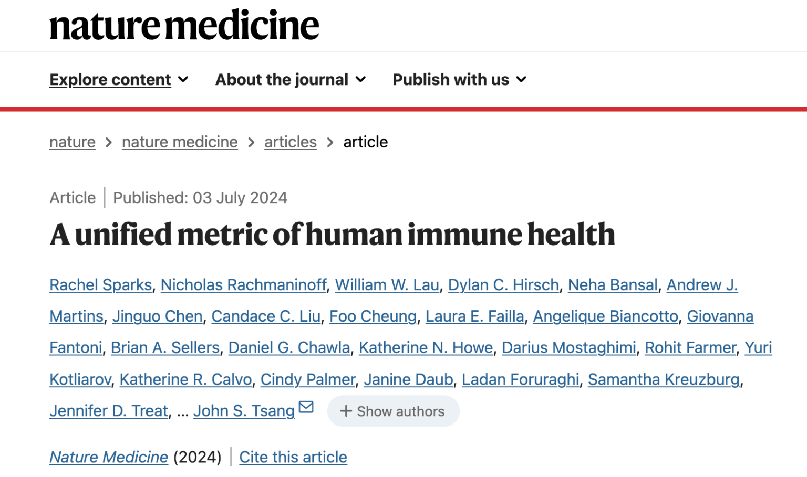Screen dimensions: 807x477
Task: Select Publish with us in the navigation bar
Action: [450, 79]
